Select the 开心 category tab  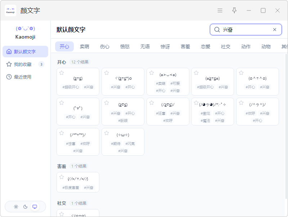click(64, 46)
